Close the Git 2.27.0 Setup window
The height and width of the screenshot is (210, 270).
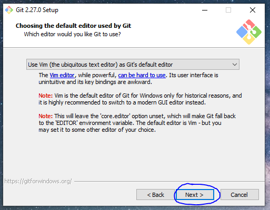(253, 10)
